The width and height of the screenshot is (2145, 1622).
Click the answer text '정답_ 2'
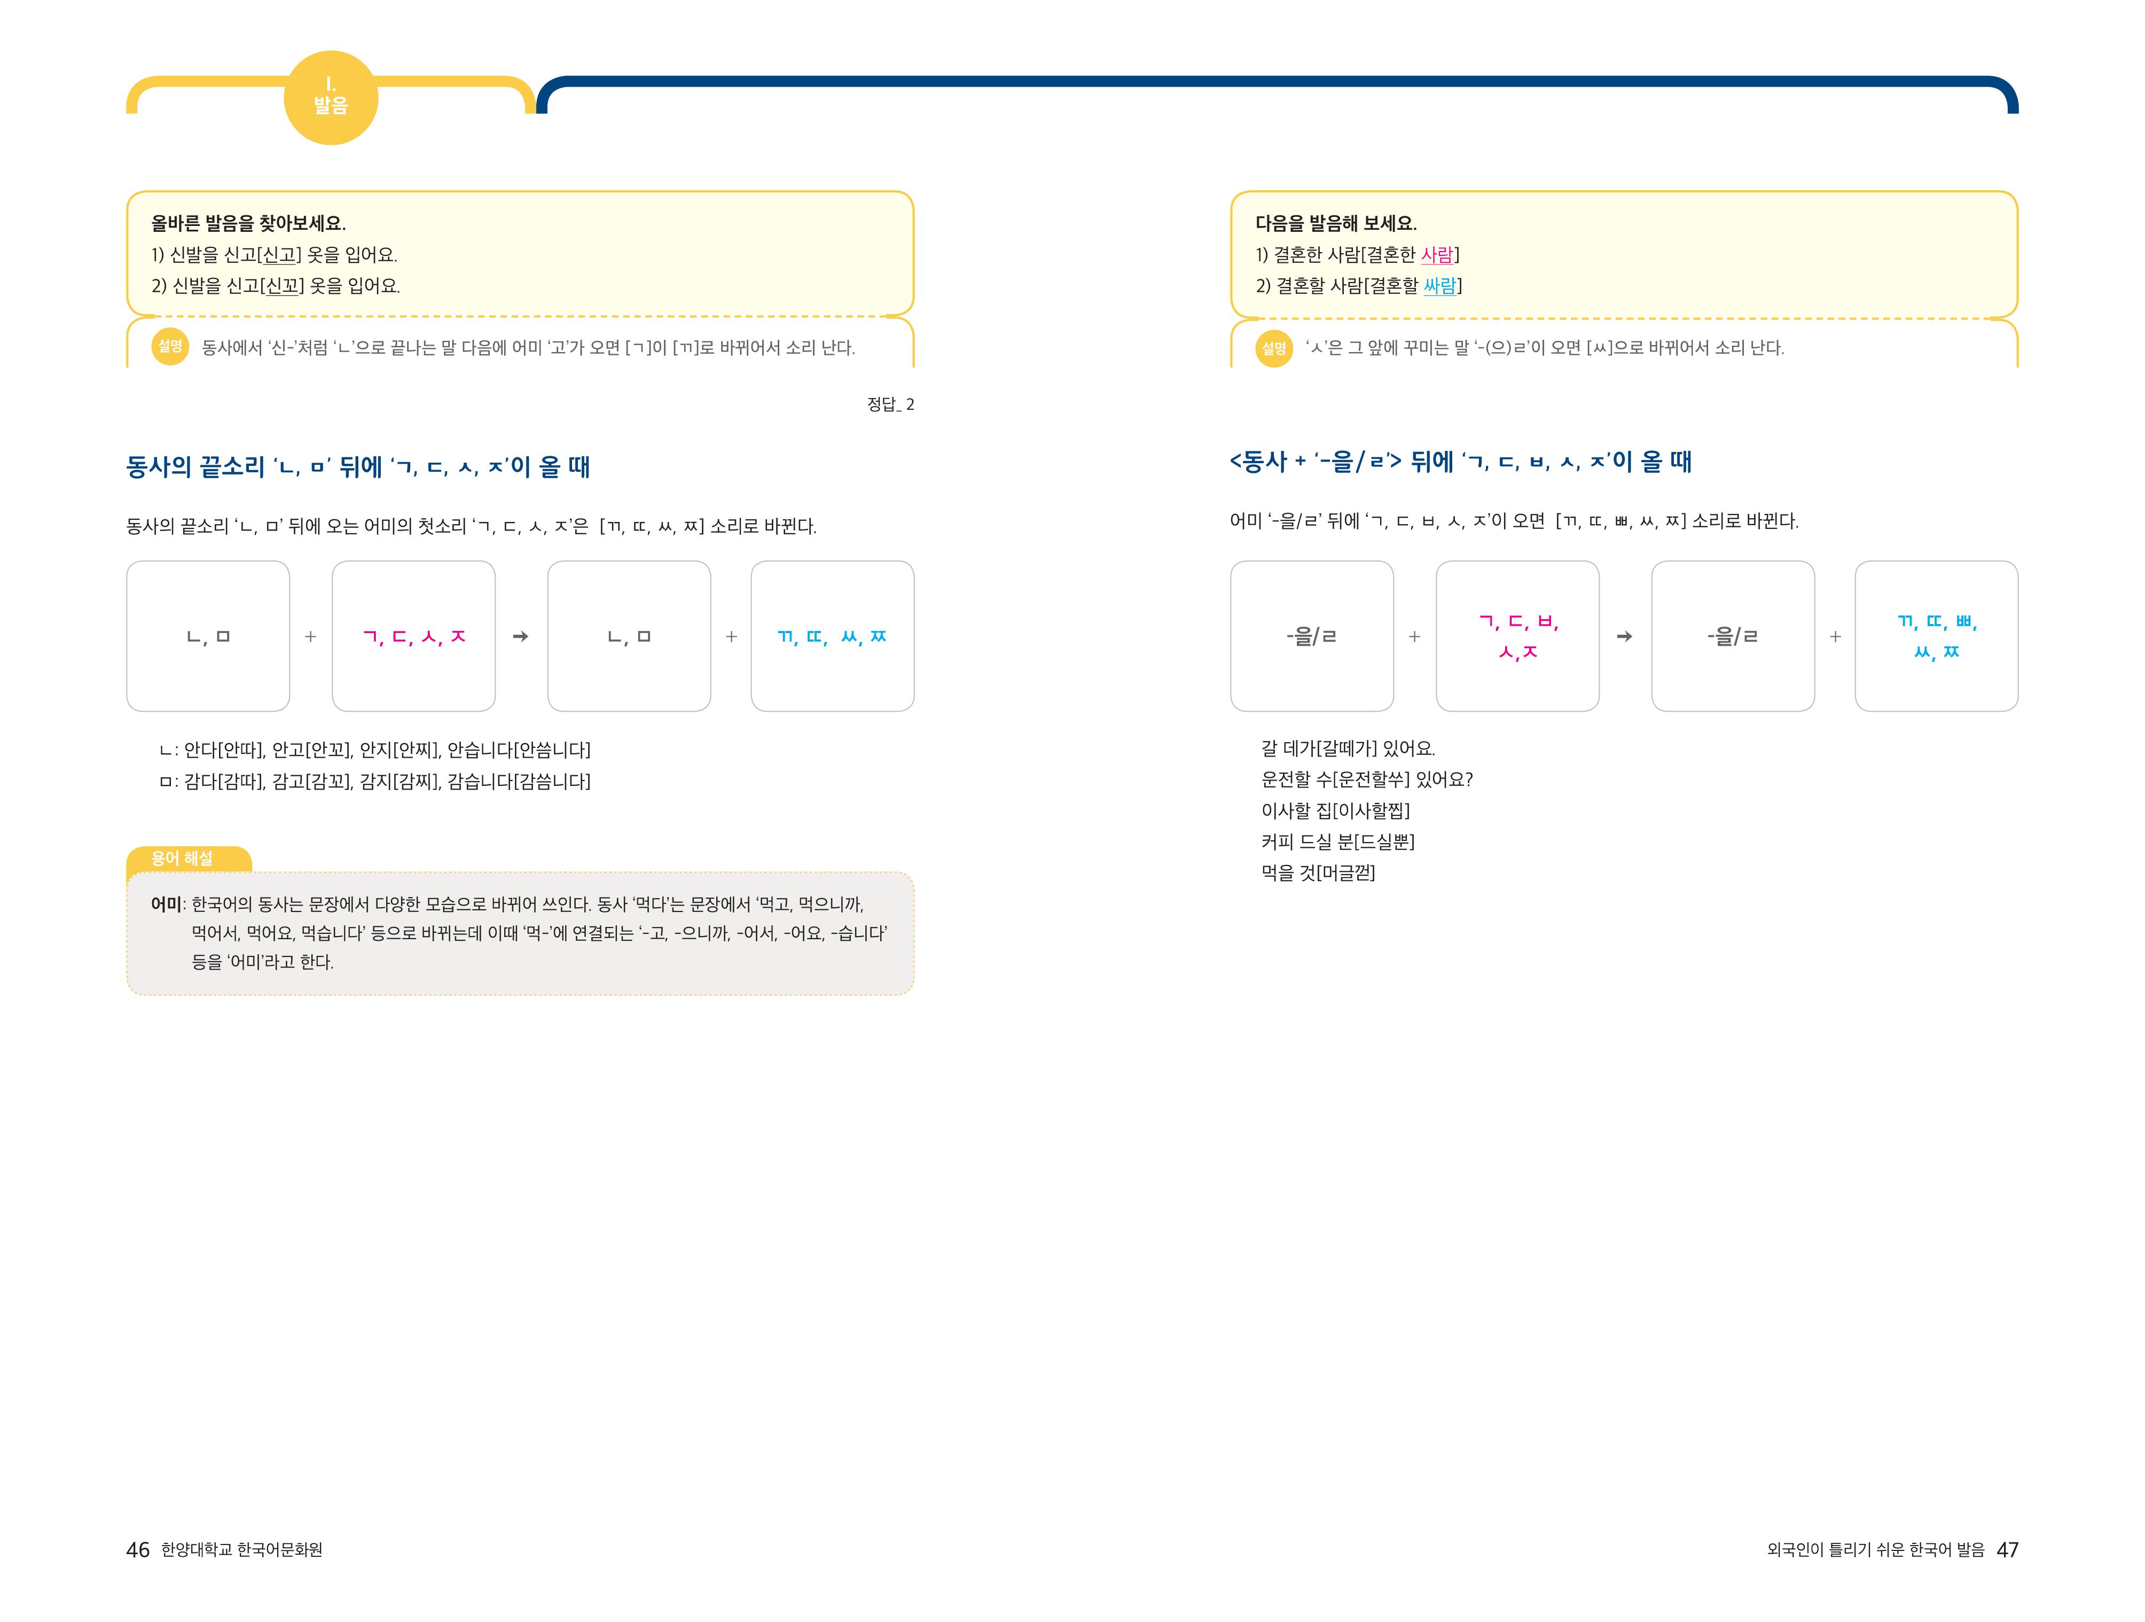pos(890,404)
